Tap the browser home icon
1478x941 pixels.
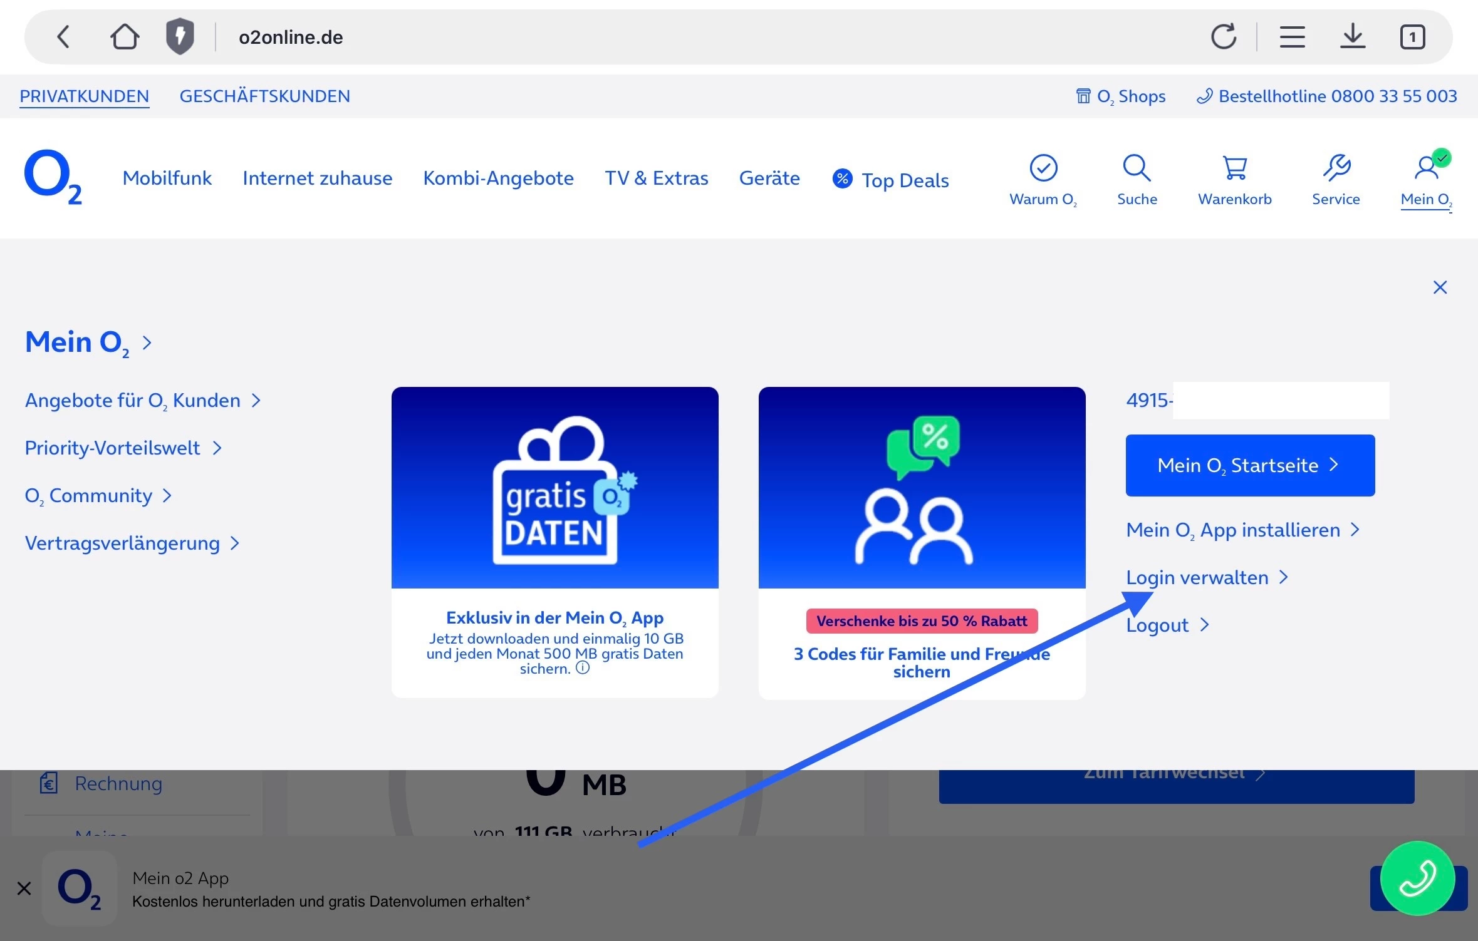click(125, 37)
